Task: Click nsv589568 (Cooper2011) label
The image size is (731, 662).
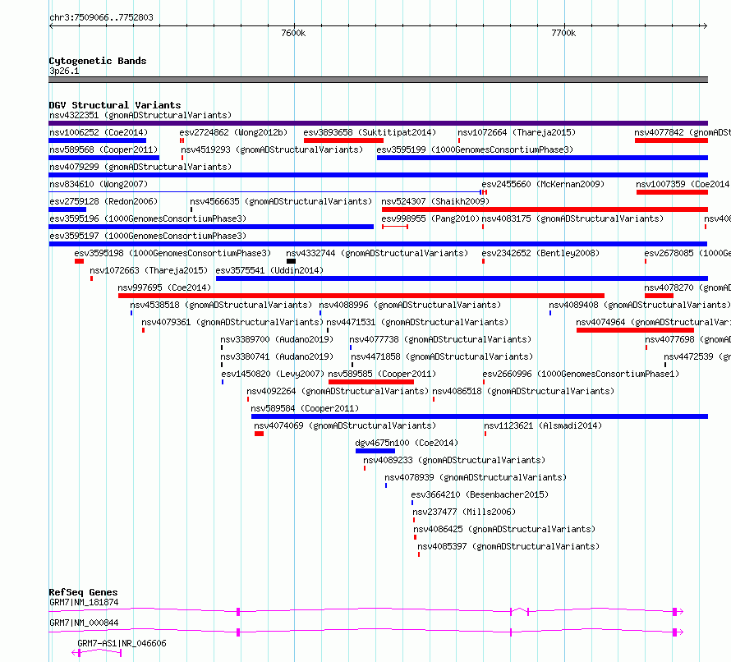Action: point(103,149)
